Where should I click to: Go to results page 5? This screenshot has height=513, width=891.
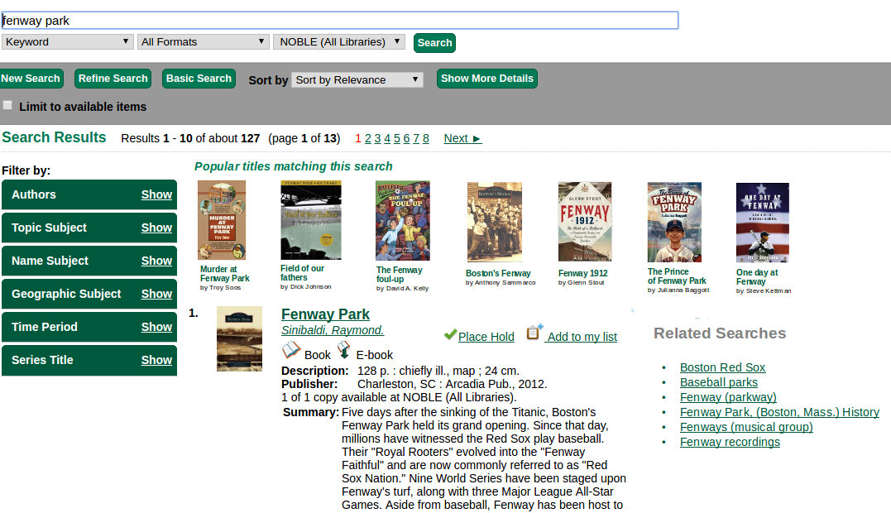[396, 139]
